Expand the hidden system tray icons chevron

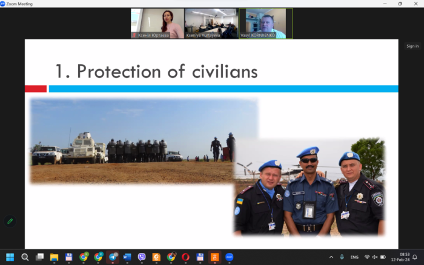click(332, 257)
